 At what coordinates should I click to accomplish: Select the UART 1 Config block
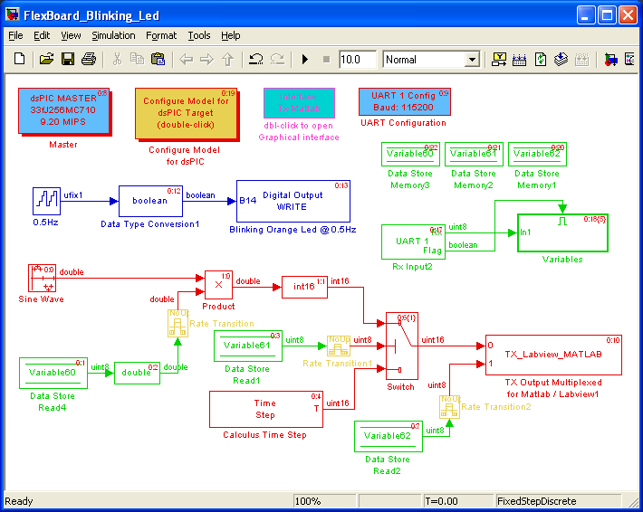(404, 101)
